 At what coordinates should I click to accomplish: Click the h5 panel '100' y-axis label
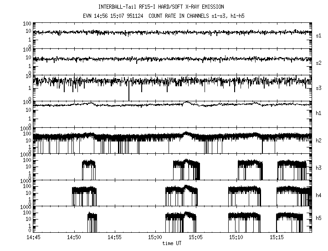click(x=27, y=213)
